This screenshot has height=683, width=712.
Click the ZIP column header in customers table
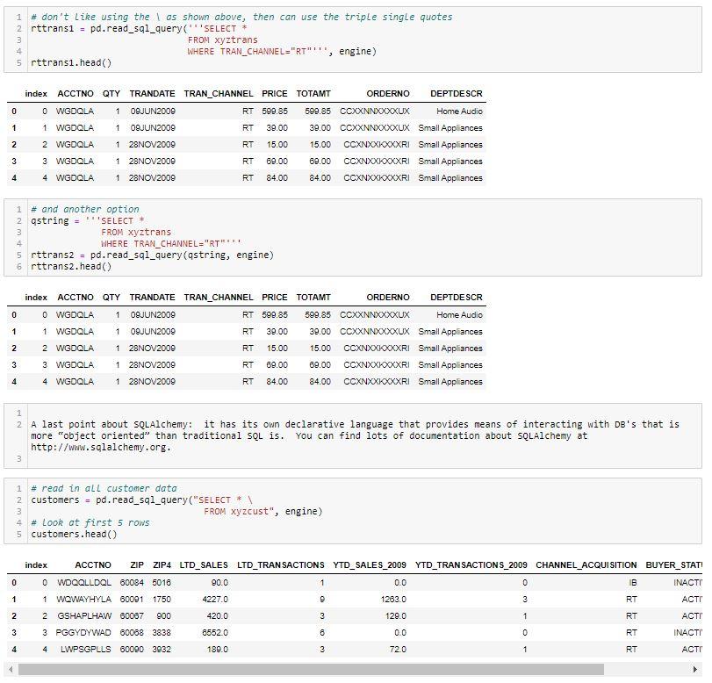coord(137,565)
